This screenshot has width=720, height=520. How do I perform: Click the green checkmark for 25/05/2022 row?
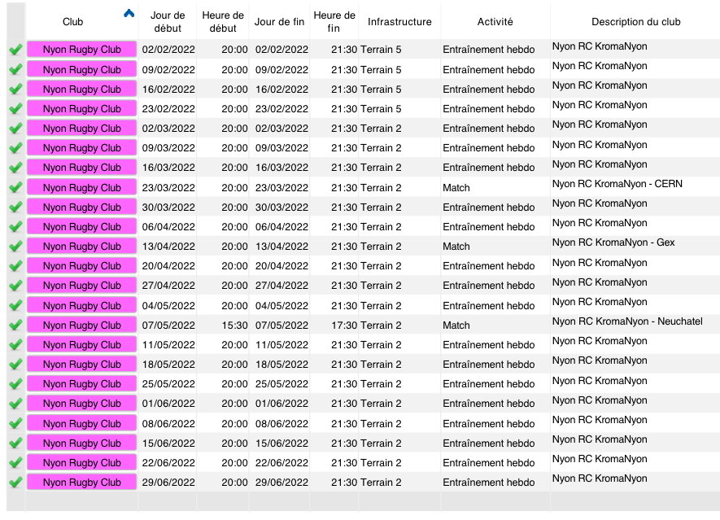[x=15, y=384]
